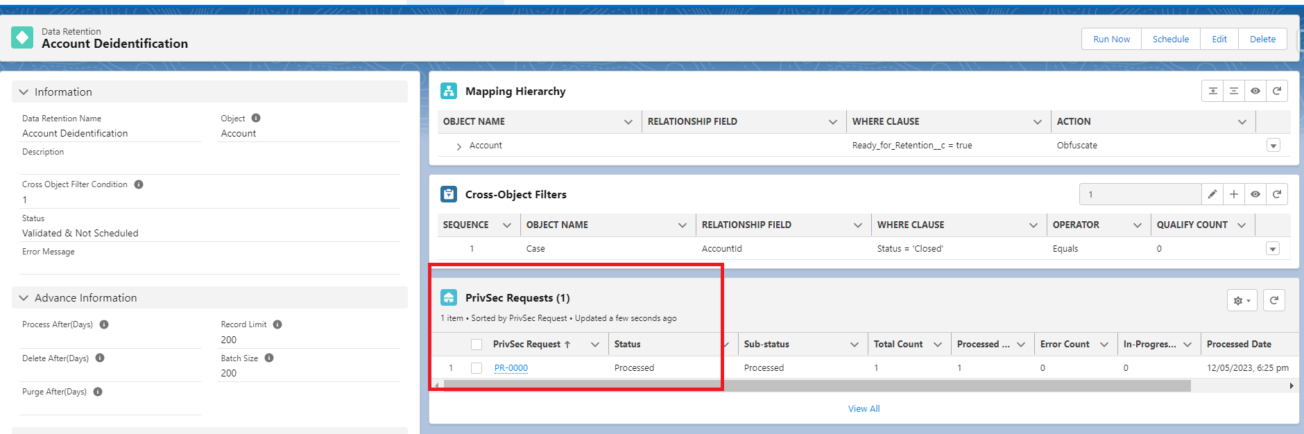Screen dimensions: 1304x434
Task: Refresh the Mapping Hierarchy panel
Action: click(1277, 91)
